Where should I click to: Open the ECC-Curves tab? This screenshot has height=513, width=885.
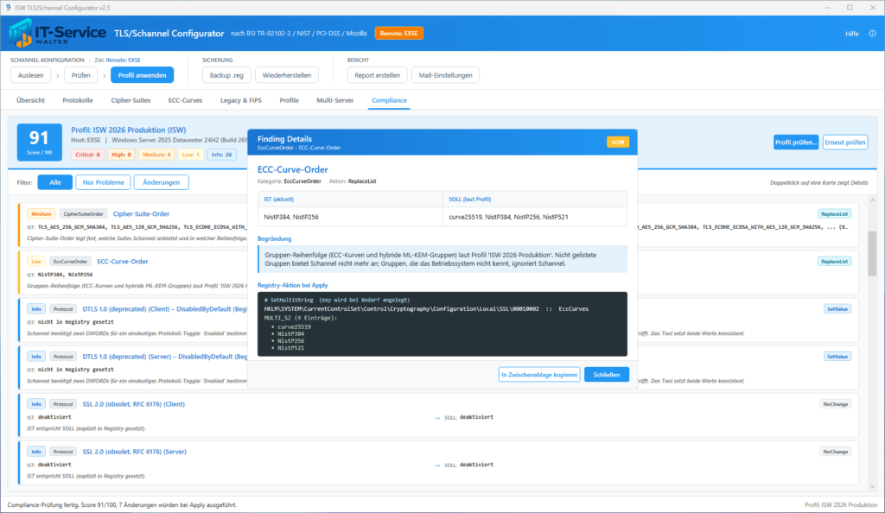185,100
